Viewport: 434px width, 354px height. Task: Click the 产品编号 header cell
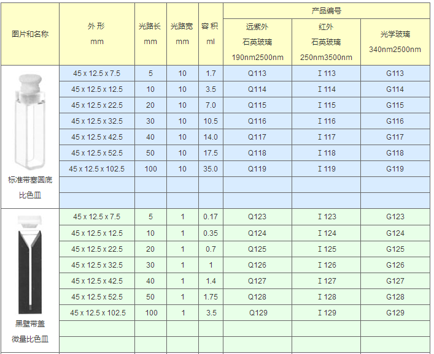[327, 11]
